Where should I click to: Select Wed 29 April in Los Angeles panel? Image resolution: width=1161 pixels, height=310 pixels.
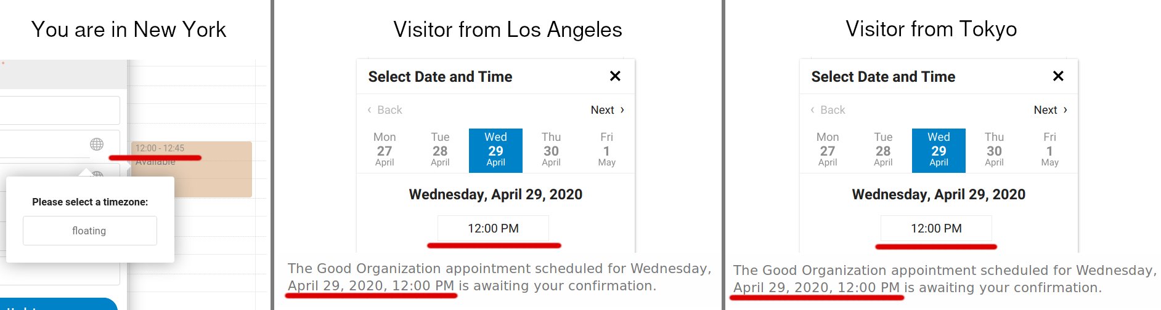(495, 150)
